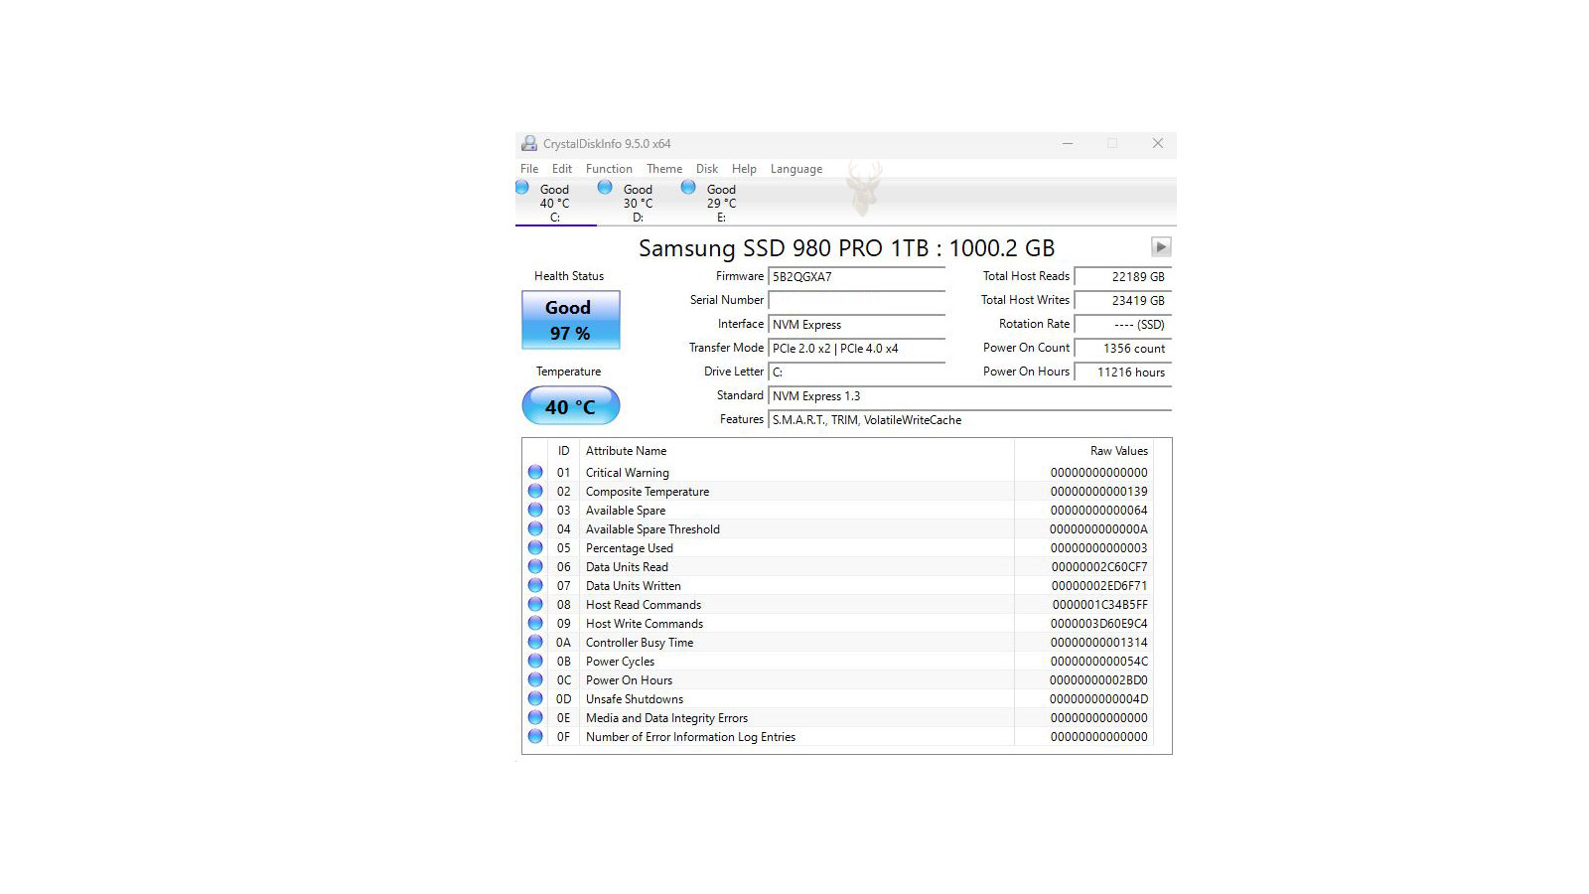The image size is (1589, 894).
Task: Click the Firmware field 5B2QGXA7
Action: (x=857, y=277)
